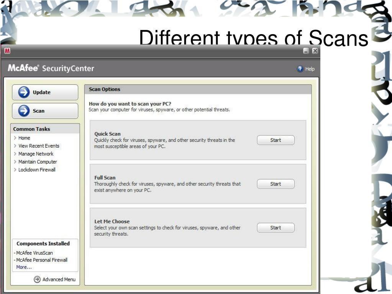Click the Quick Scan heading
The image size is (392, 294).
click(x=107, y=134)
